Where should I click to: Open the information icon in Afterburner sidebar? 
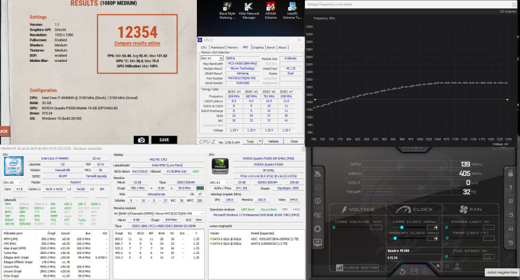317,201
